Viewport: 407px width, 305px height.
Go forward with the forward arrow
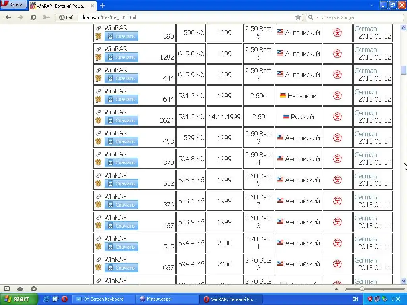tap(20, 17)
